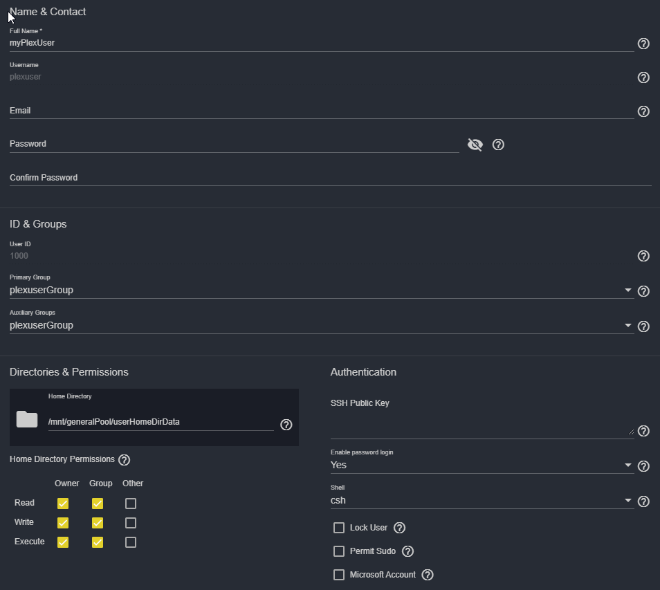Expand the Auxiliary Groups dropdown
Image resolution: width=660 pixels, height=590 pixels.
[318, 326]
